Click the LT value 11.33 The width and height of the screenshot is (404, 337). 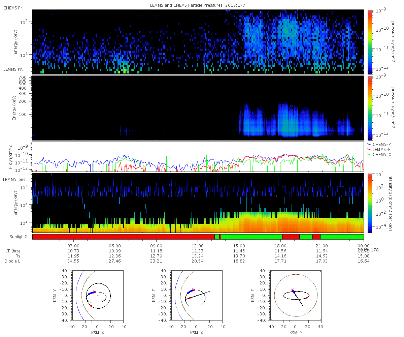198,251
